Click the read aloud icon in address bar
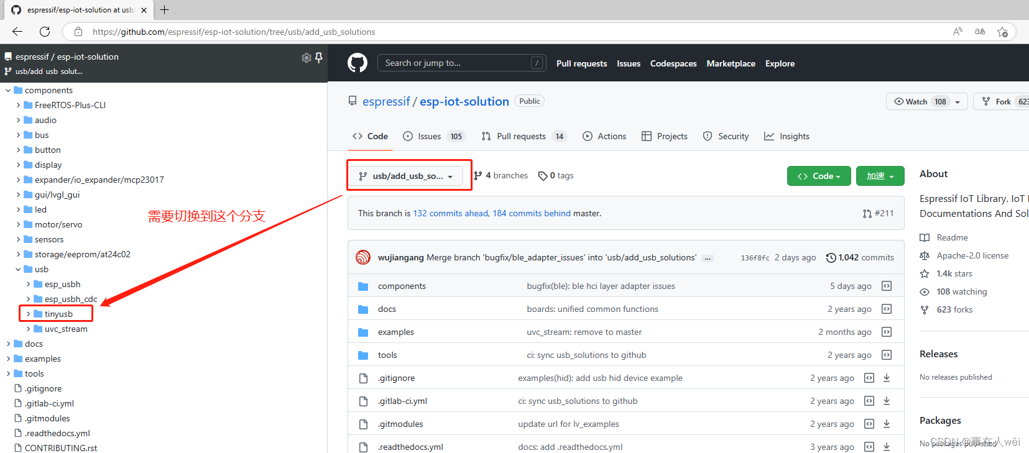1029x453 pixels. click(x=957, y=32)
